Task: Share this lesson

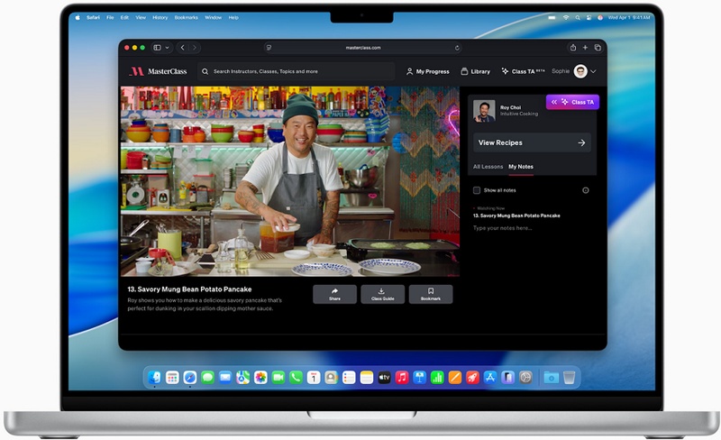Action: 334,294
